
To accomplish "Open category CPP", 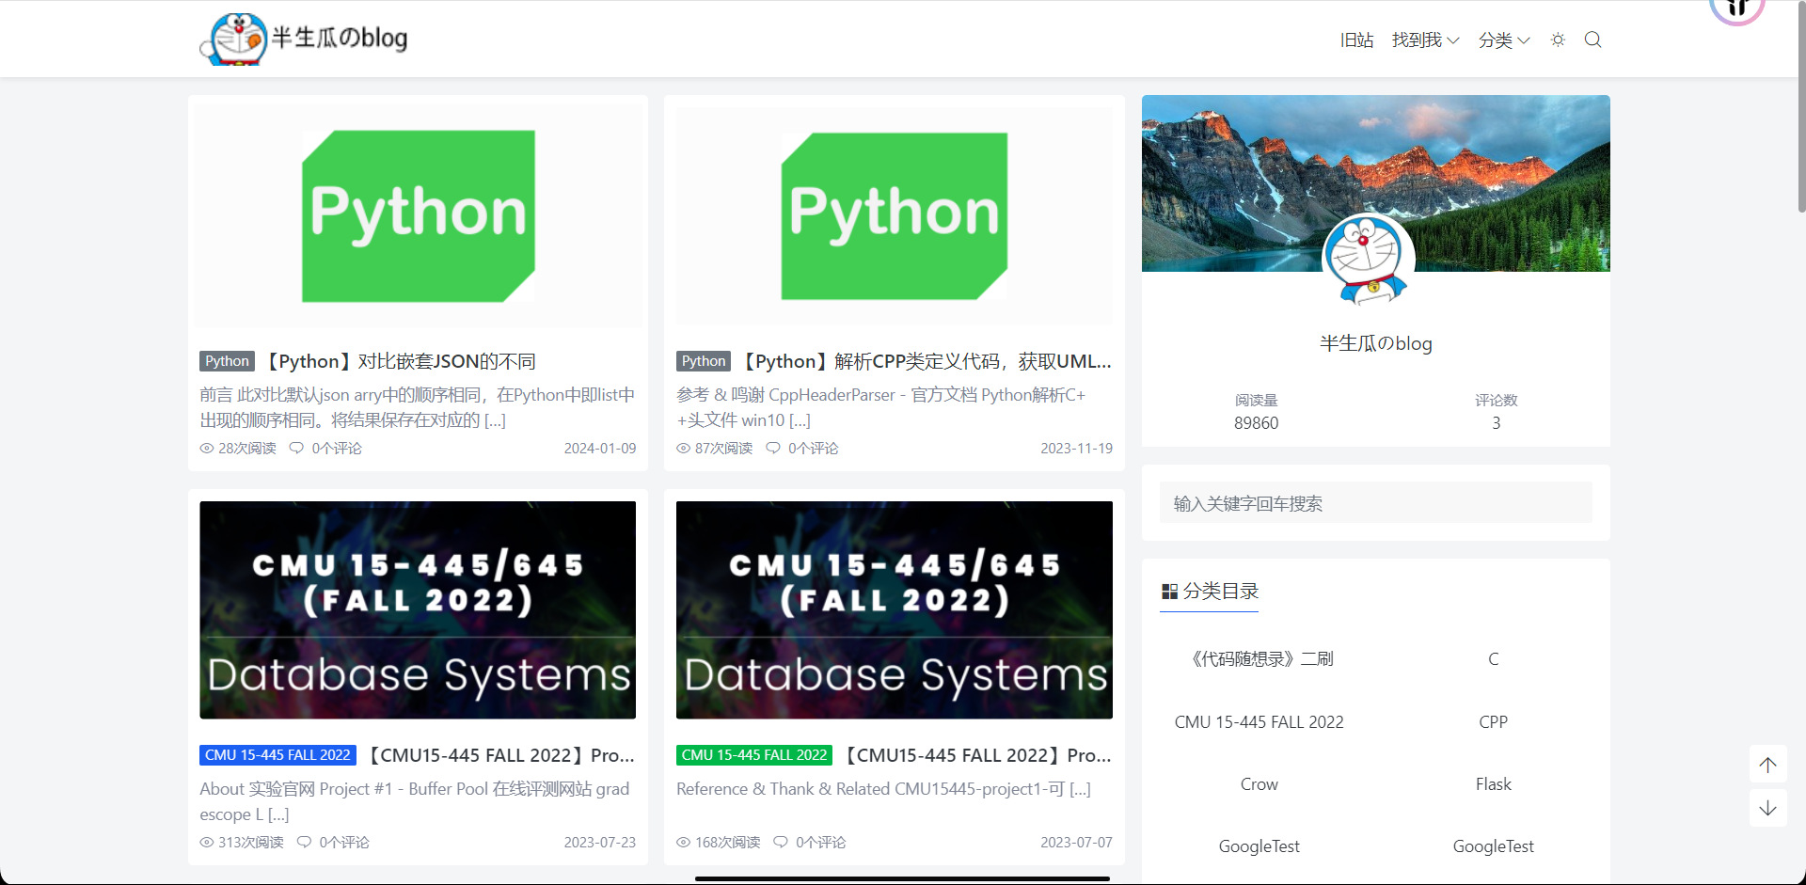I will (x=1493, y=722).
